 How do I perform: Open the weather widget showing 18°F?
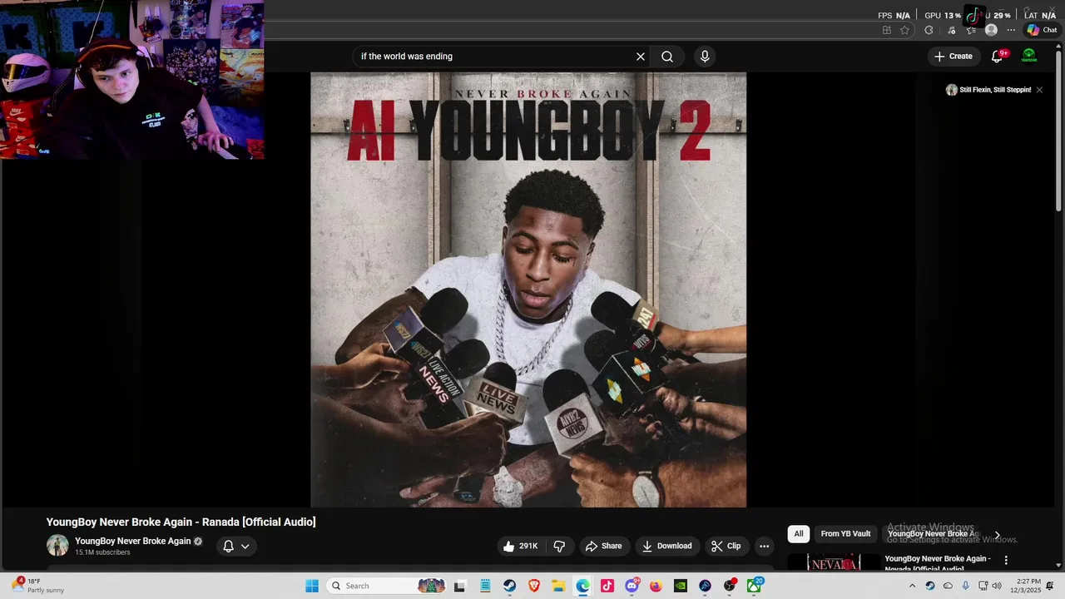[38, 586]
